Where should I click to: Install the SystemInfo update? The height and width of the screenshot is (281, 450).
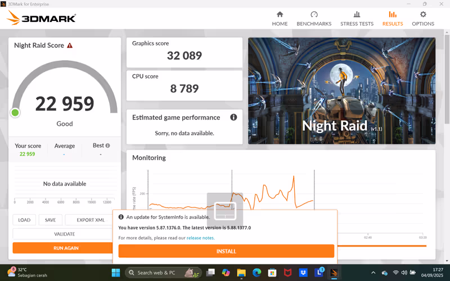pos(226,251)
